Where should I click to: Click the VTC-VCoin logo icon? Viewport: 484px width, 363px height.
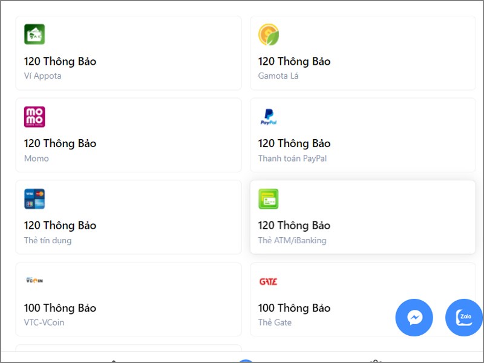coord(34,281)
